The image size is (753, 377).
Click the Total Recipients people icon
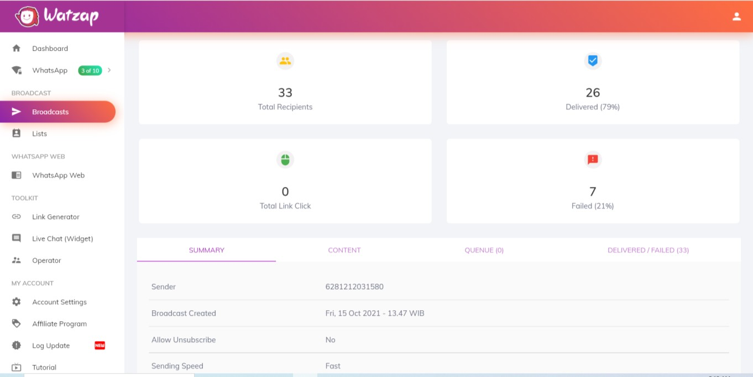[x=285, y=61]
